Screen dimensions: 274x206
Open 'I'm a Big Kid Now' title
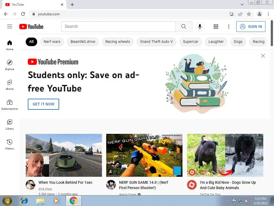click(x=228, y=185)
